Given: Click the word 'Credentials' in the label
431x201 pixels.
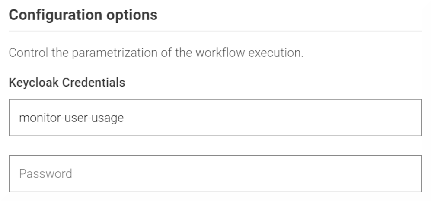Looking at the screenshot, I should [x=94, y=82].
